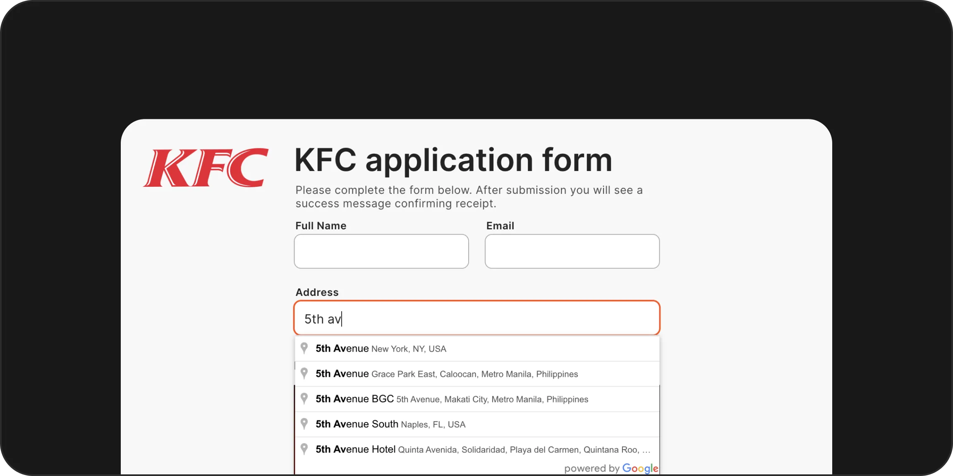The height and width of the screenshot is (476, 953).
Task: Click the Google logo in the suggestions footer
Action: (x=640, y=469)
